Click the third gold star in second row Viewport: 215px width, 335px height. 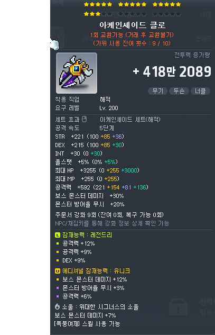tap(98, 14)
